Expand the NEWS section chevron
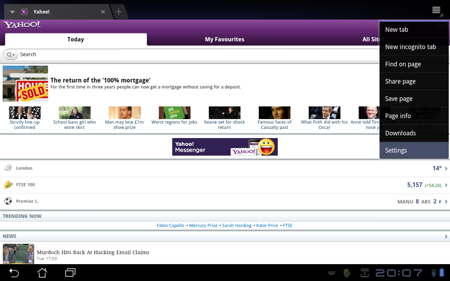Image resolution: width=450 pixels, height=281 pixels. click(x=446, y=236)
